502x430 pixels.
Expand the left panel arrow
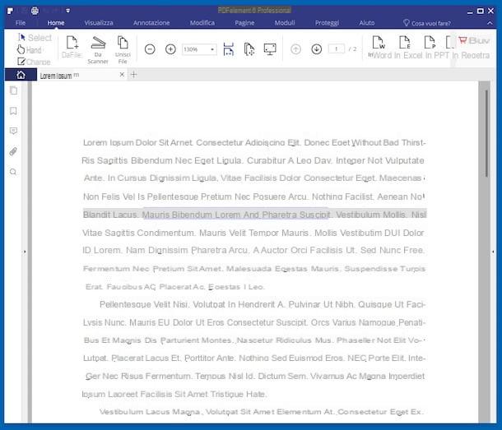(x=25, y=252)
